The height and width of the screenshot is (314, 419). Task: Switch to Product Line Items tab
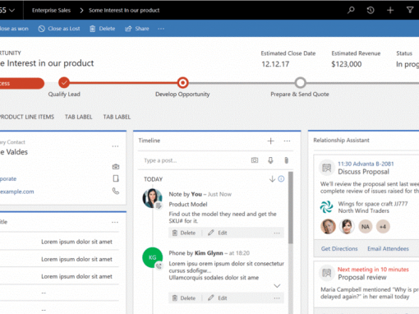(27, 117)
